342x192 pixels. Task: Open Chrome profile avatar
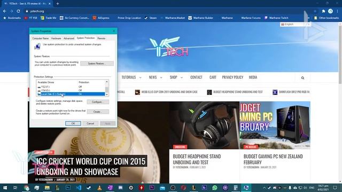click(330, 11)
